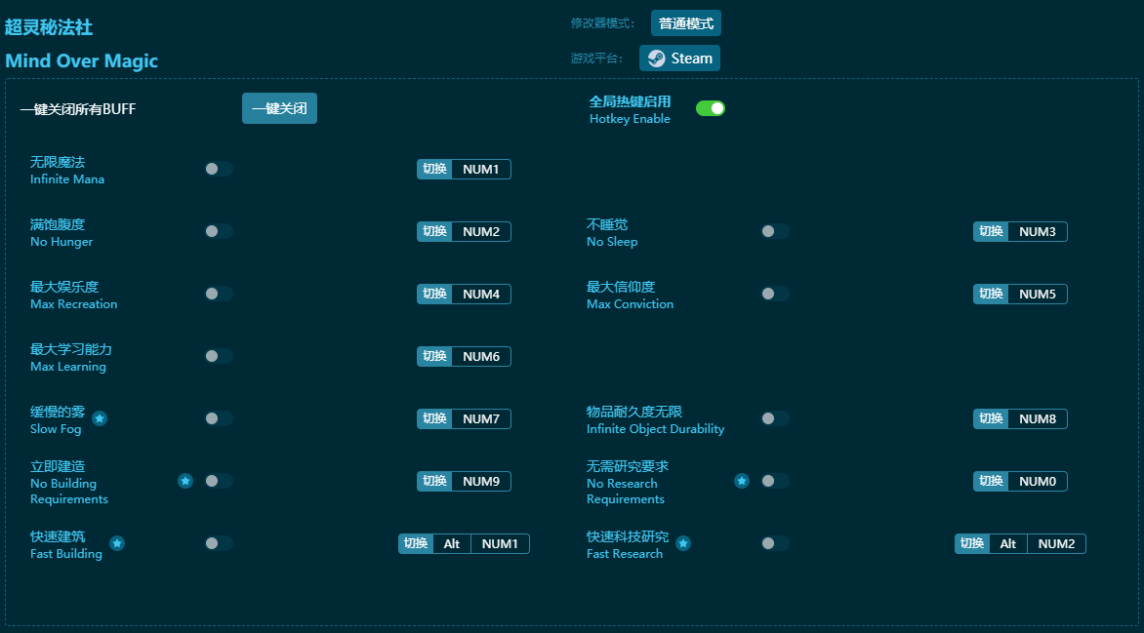Switch on Max Recreation
Screen dimensions: 1144x633
click(218, 294)
